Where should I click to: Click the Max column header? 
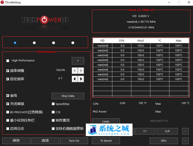(x=179, y=41)
